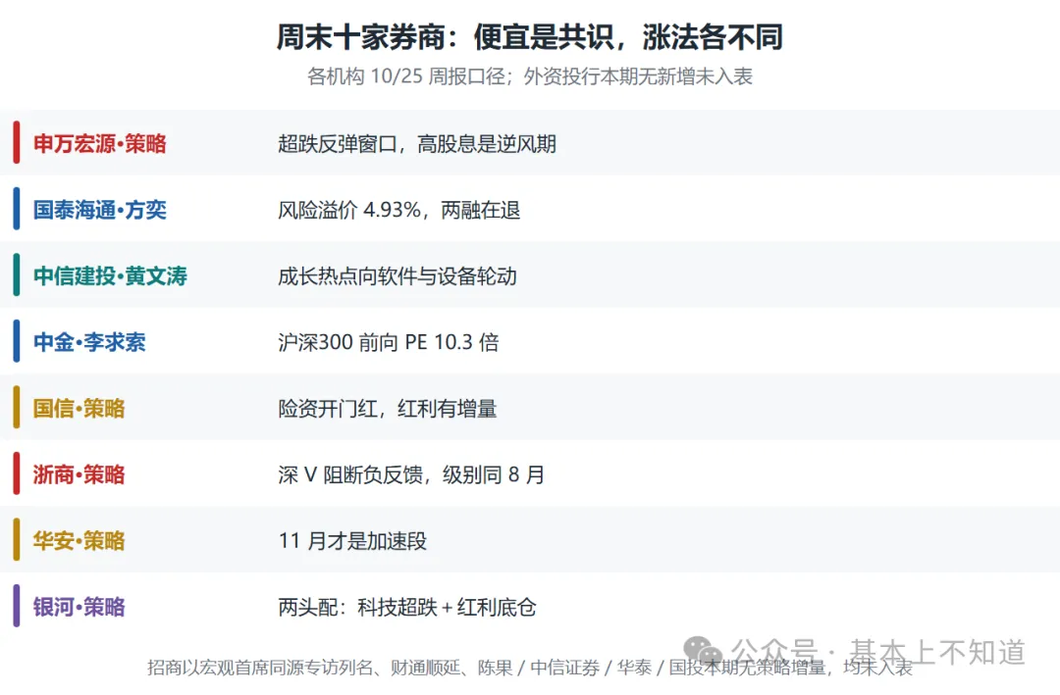The width and height of the screenshot is (1060, 695).
Task: Click the text 深 V 阻断负反馈，级别同 8 月
Action: click(x=411, y=474)
